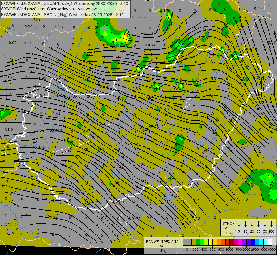Select the cyan CAPE legend swatch
This screenshot has width=277, height=255.
click(x=262, y=243)
